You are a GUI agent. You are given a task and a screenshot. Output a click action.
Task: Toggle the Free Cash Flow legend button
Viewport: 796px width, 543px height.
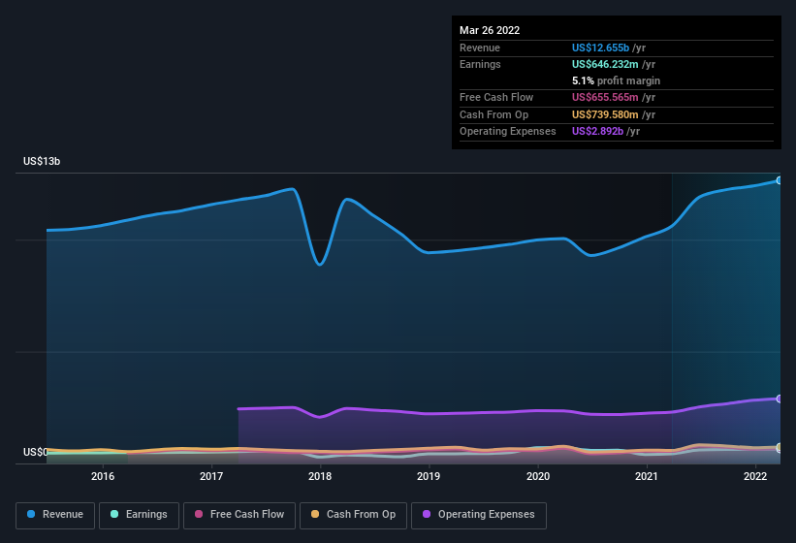tap(239, 515)
